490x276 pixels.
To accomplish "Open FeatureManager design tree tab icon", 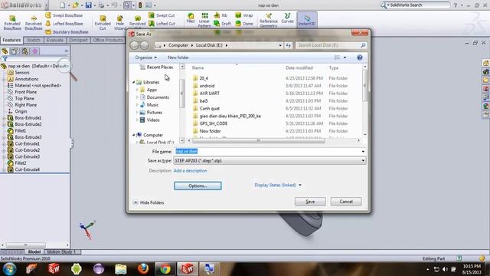I will pos(5,51).
